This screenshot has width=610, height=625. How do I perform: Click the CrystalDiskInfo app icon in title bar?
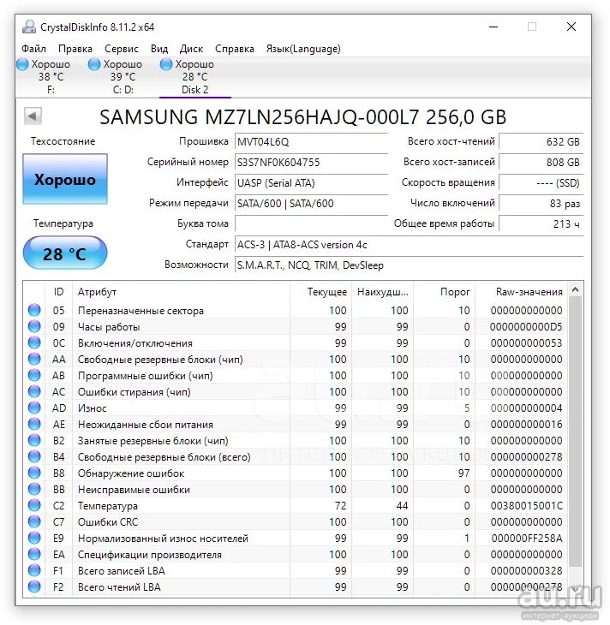tap(29, 27)
